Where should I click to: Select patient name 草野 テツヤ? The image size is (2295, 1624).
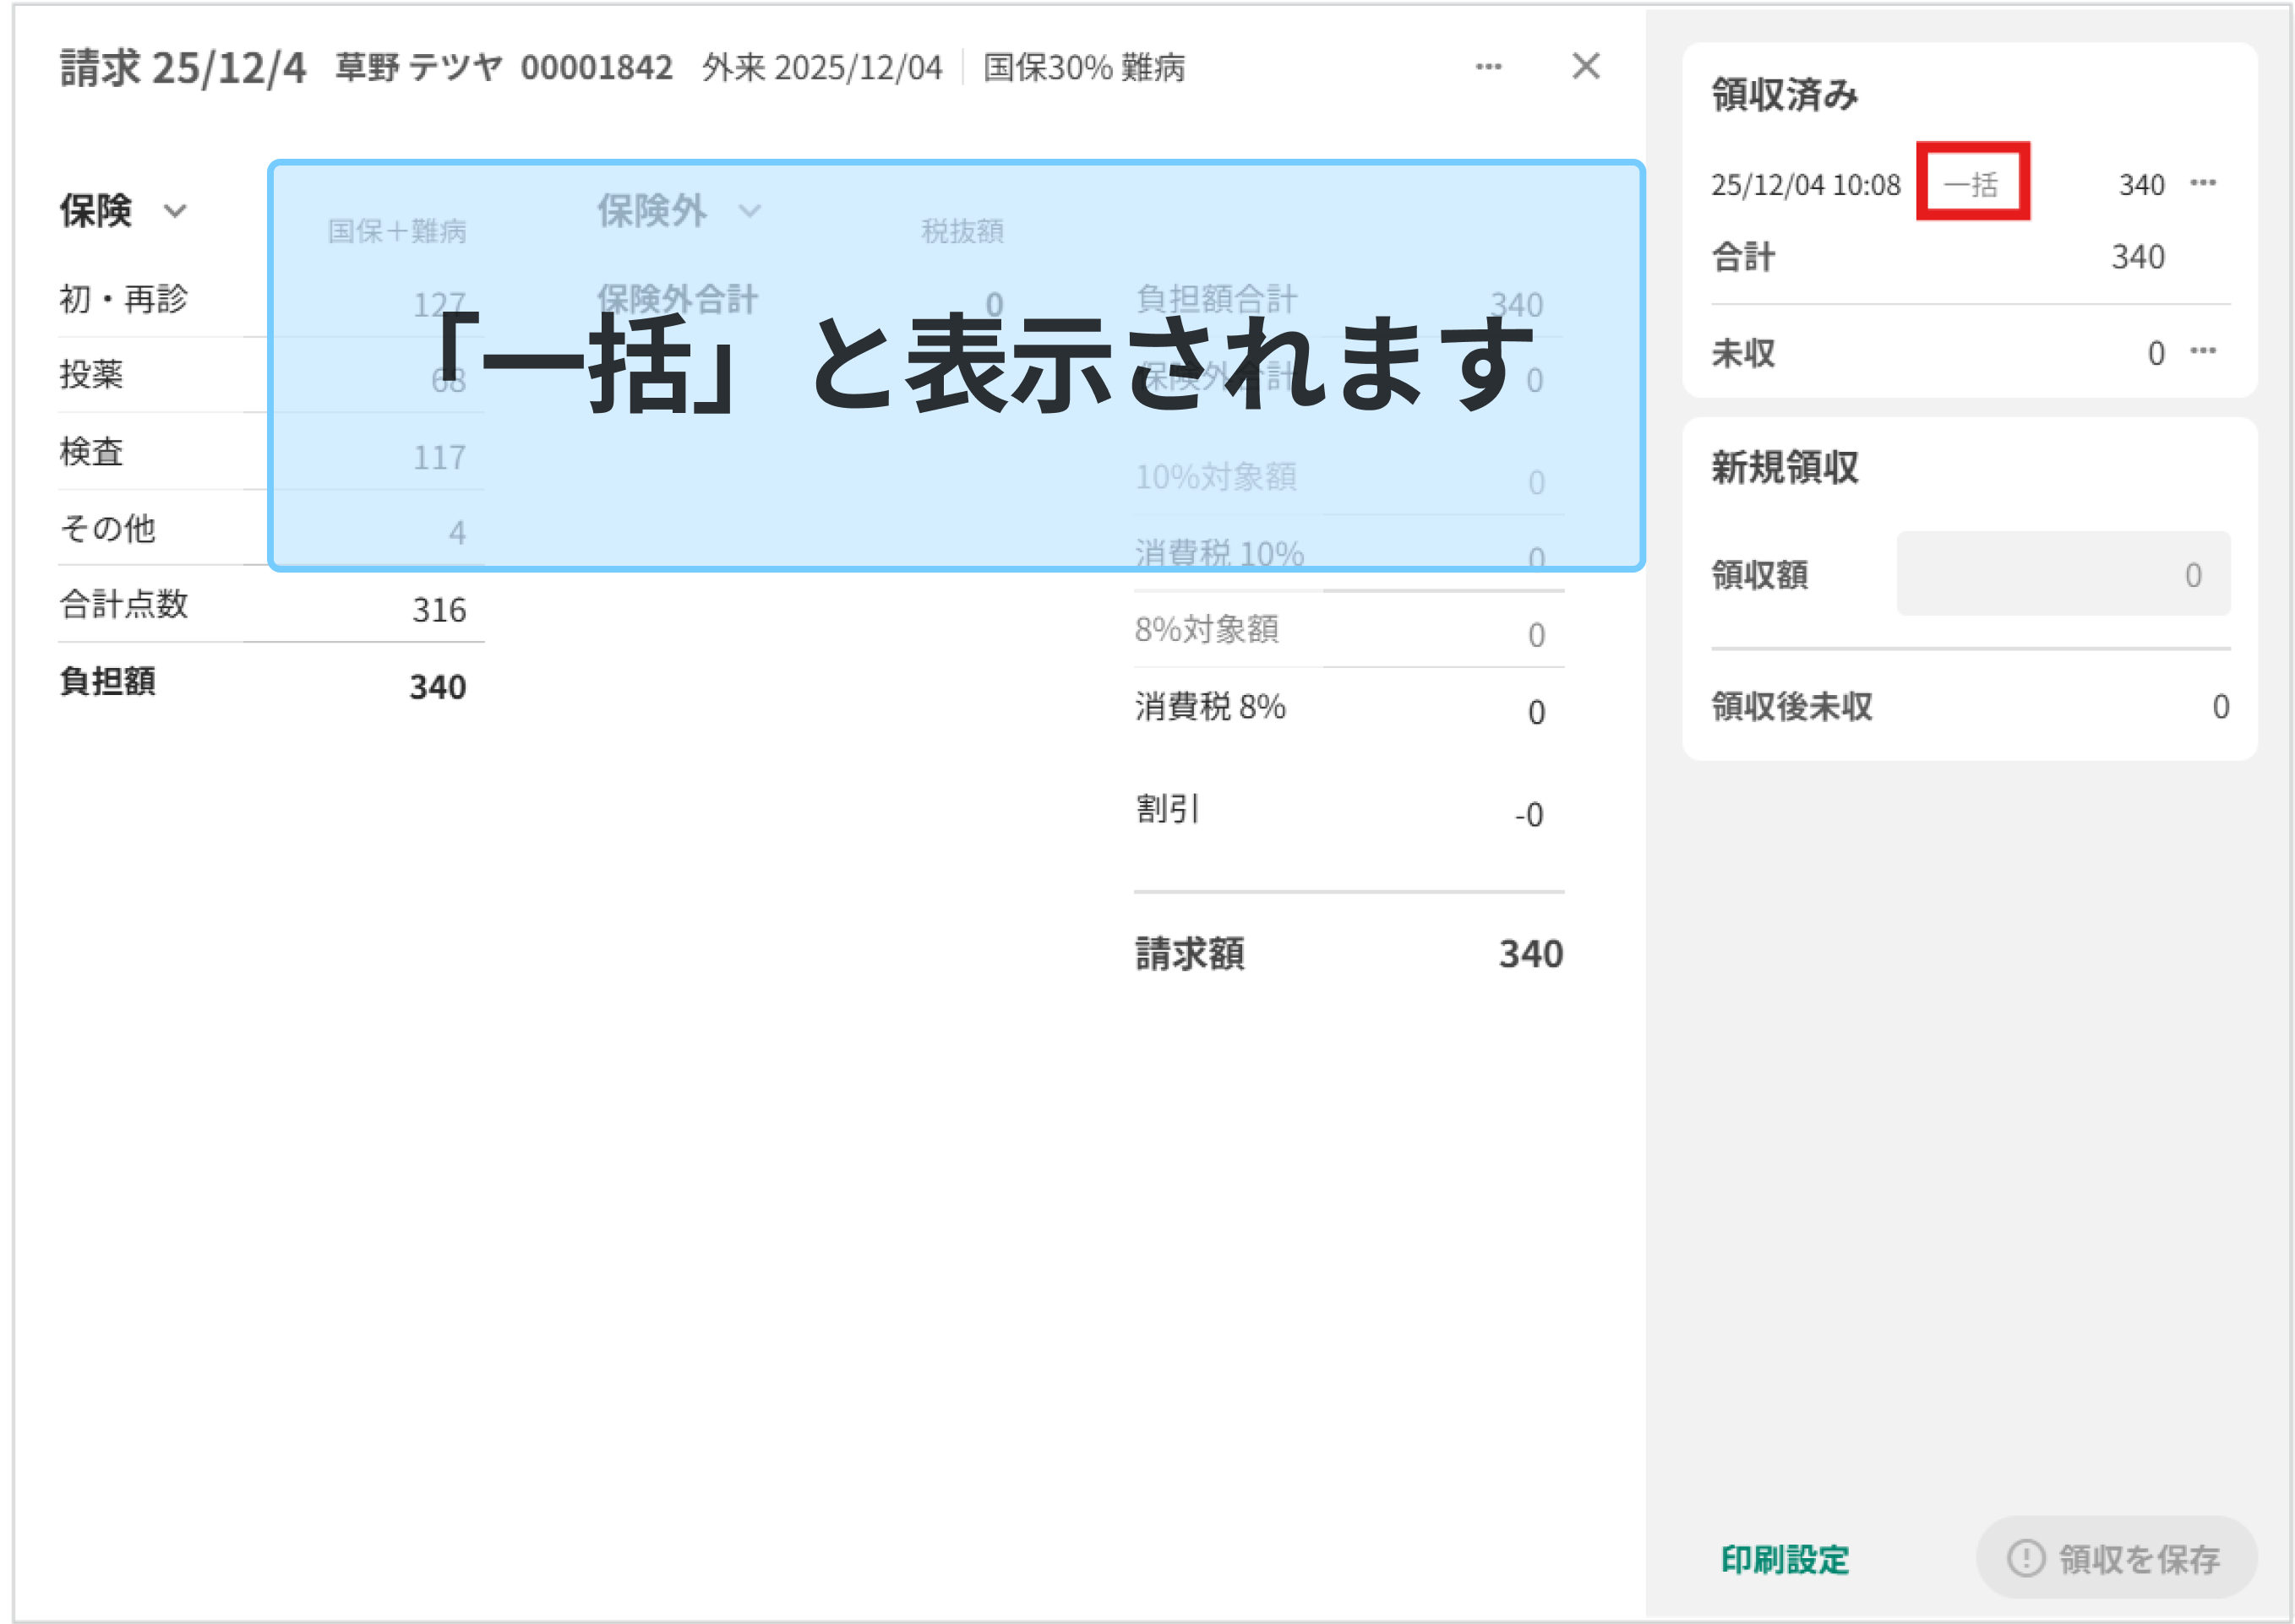[x=418, y=68]
